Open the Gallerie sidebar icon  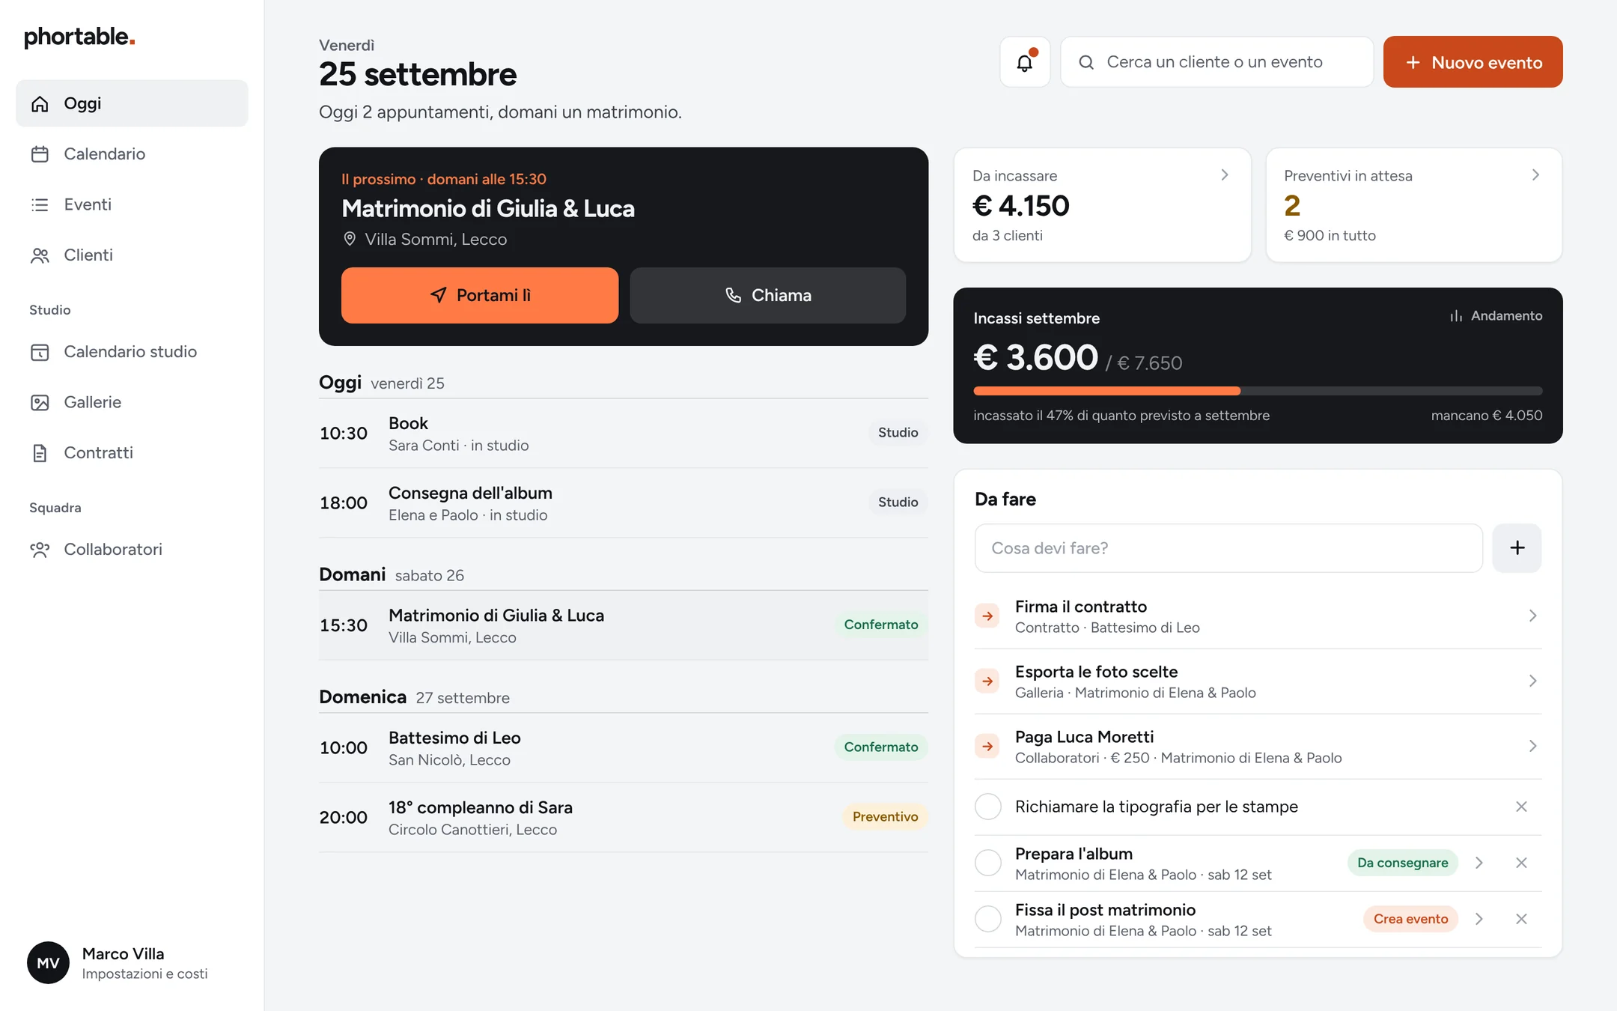click(40, 403)
